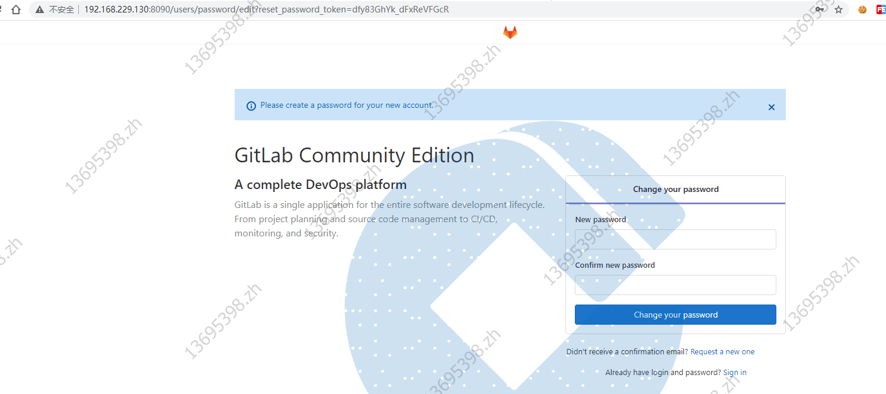
Task: Click the Already have login and password text
Action: 663,373
